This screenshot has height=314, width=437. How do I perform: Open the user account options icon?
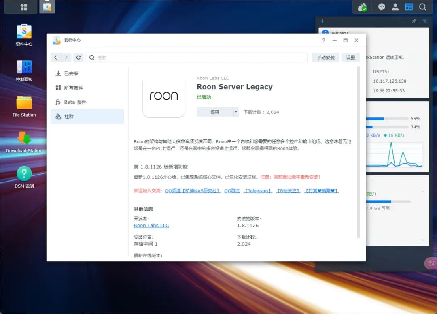coord(395,7)
